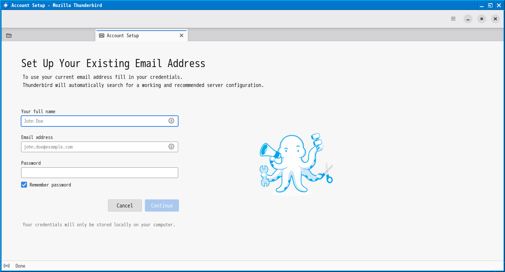The width and height of the screenshot is (505, 272).
Task: Open the mail folder tab icon
Action: [x=9, y=35]
